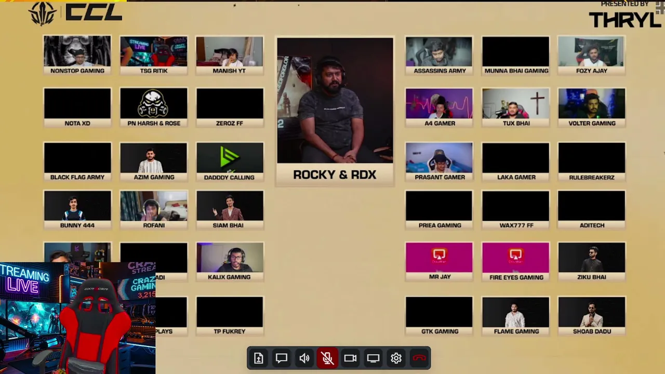Viewport: 665px width, 374px height.
Task: Click the SHOAB DADU video tile
Action: click(592, 316)
